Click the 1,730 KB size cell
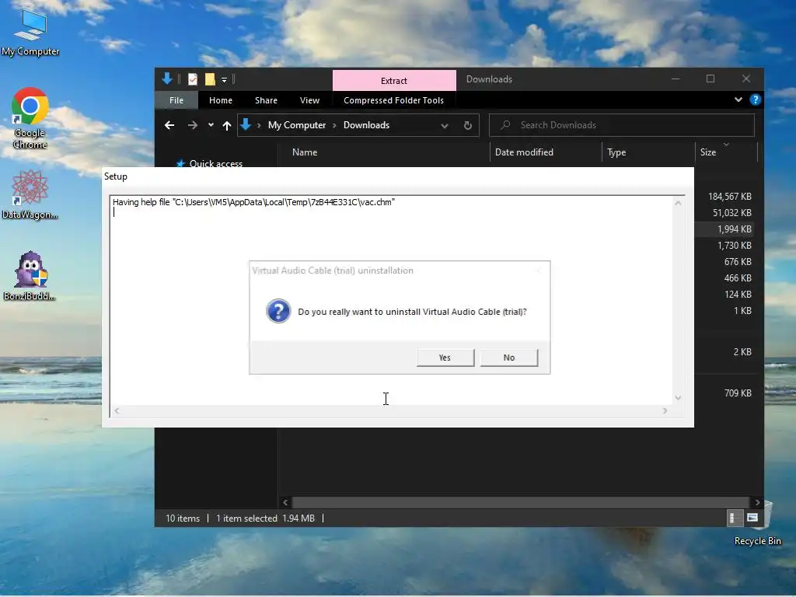 (x=734, y=245)
